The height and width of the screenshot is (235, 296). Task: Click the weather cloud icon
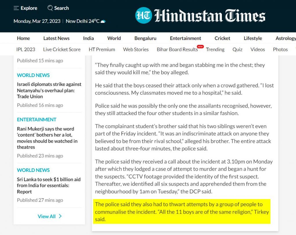click(103, 21)
